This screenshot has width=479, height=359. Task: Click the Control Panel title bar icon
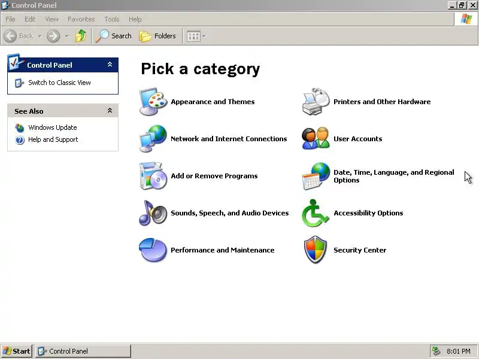[5, 5]
